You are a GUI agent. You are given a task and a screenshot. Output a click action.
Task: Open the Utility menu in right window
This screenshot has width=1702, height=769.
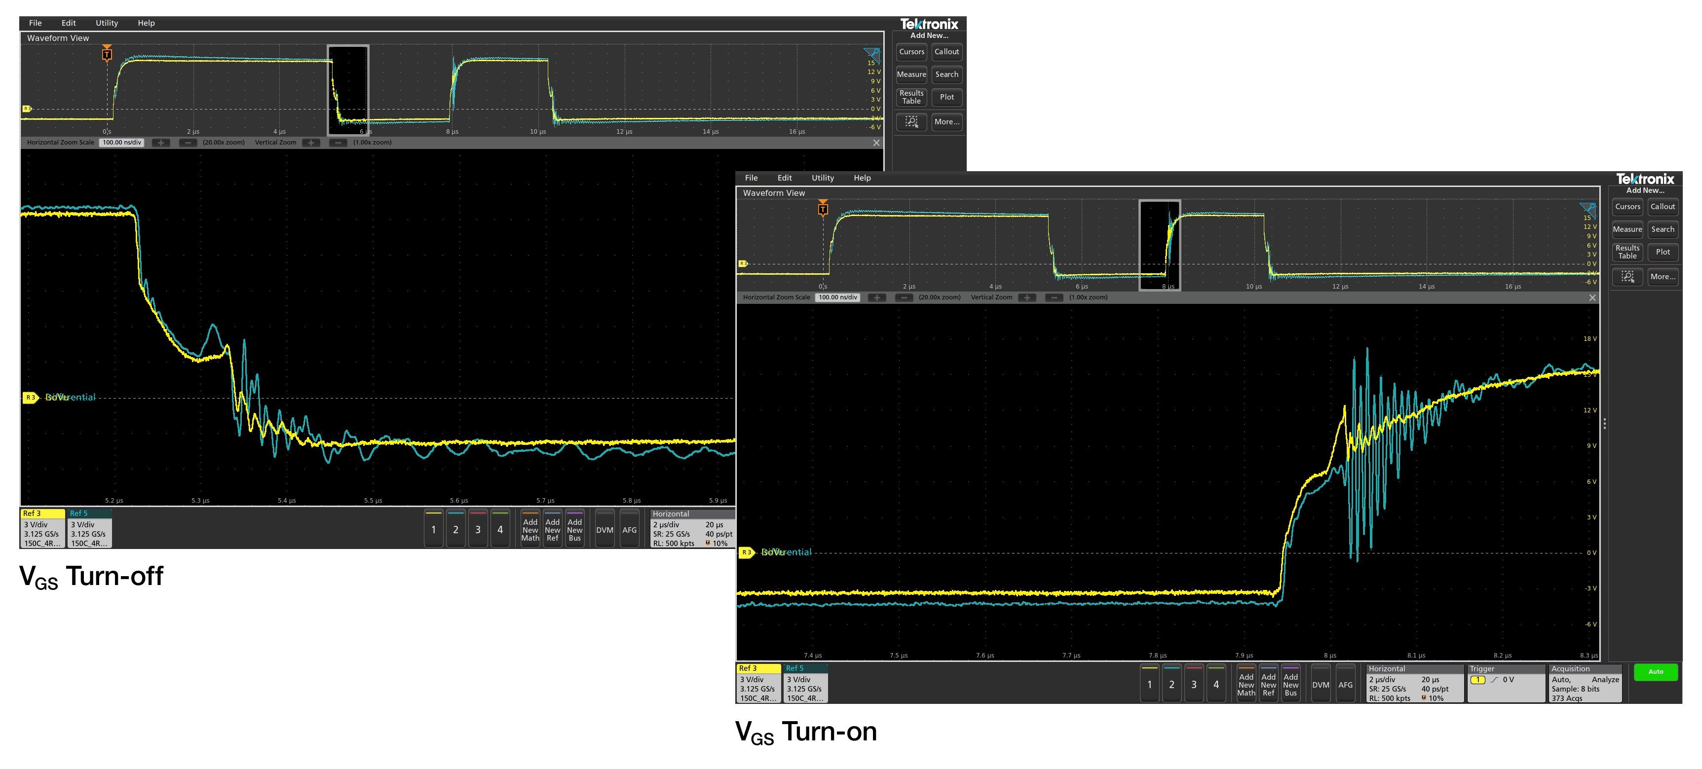pos(823,178)
